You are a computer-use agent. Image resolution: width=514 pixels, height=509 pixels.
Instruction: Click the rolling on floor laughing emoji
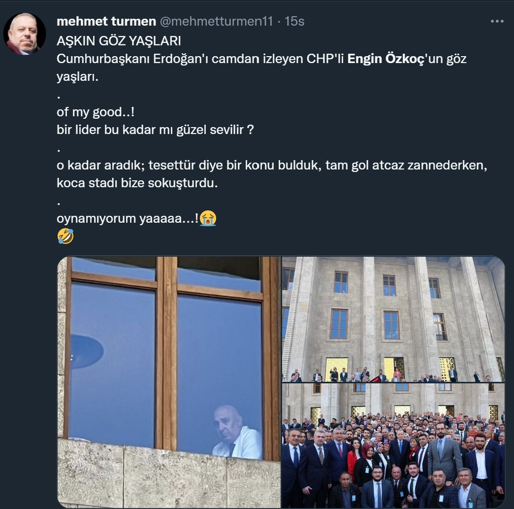pyautogui.click(x=65, y=236)
